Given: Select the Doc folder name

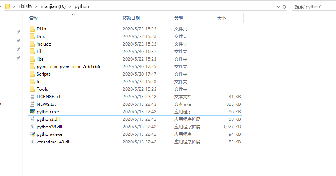Looking at the screenshot, I should (41, 37).
